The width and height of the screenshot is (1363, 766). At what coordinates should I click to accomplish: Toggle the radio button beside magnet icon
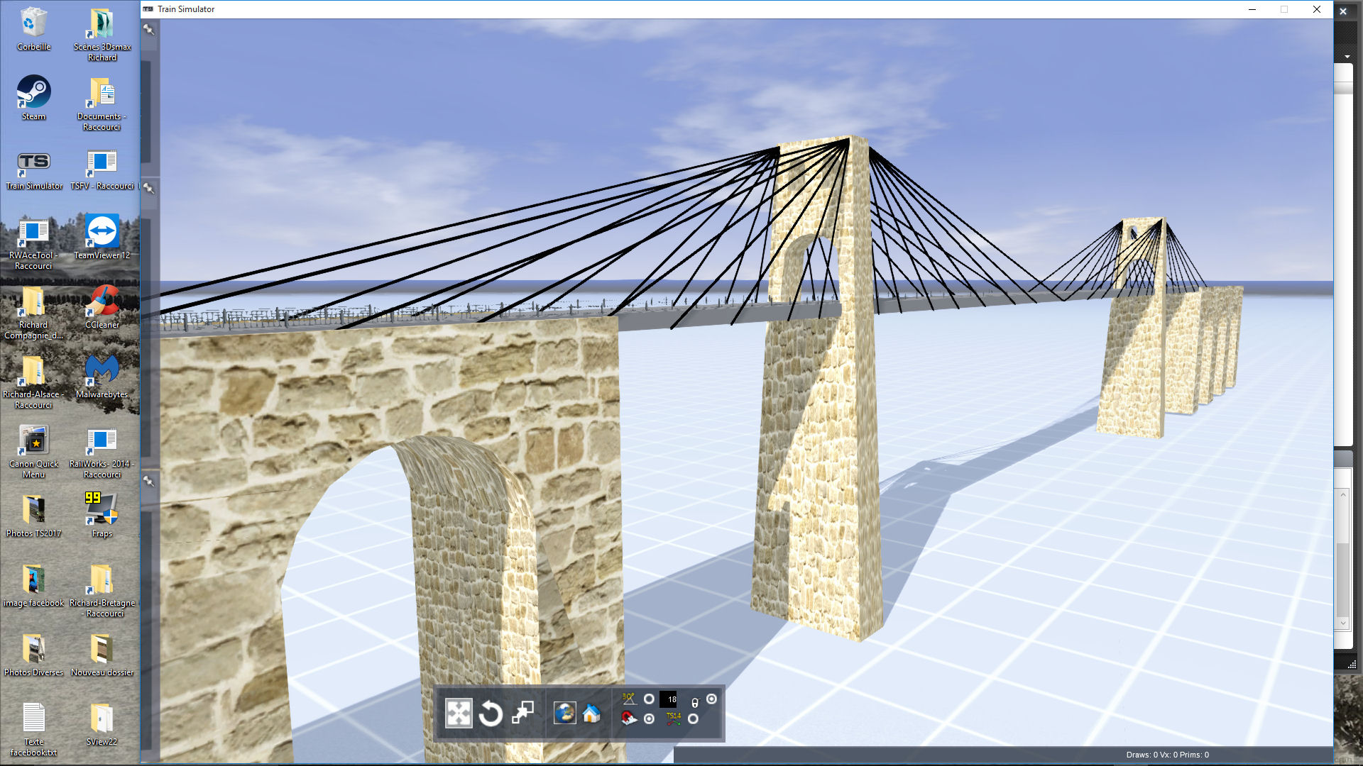[649, 718]
